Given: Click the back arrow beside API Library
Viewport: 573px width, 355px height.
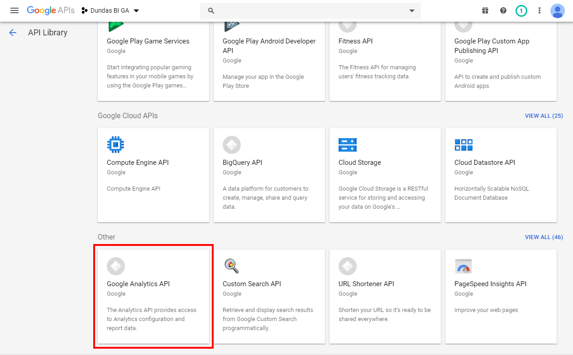Looking at the screenshot, I should click(x=13, y=33).
